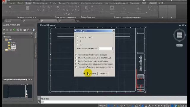
Task: Open workspace switching gear icon
Action: 159,106
